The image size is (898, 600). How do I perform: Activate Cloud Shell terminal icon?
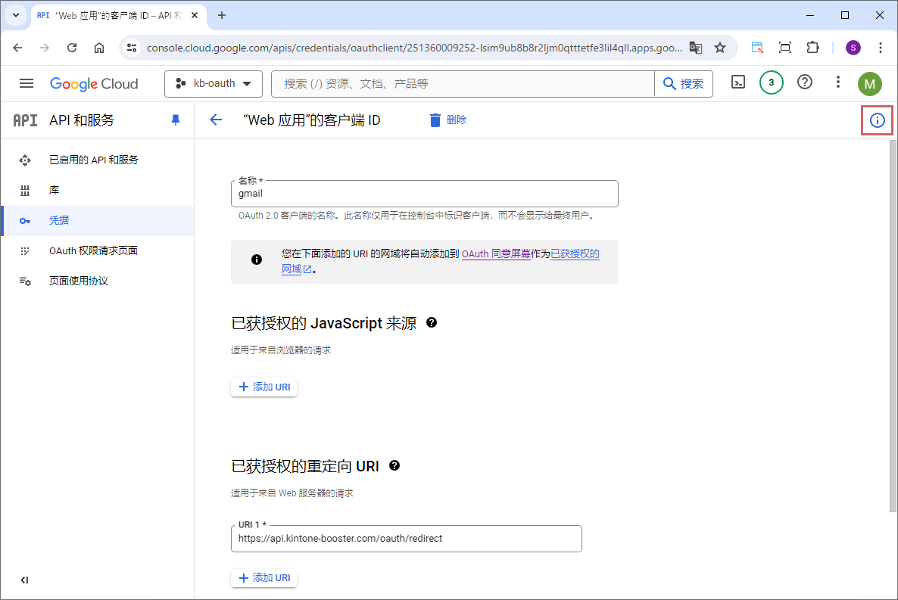click(x=738, y=82)
